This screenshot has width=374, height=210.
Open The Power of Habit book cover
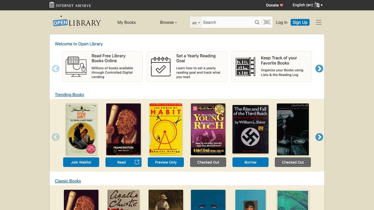(166, 129)
